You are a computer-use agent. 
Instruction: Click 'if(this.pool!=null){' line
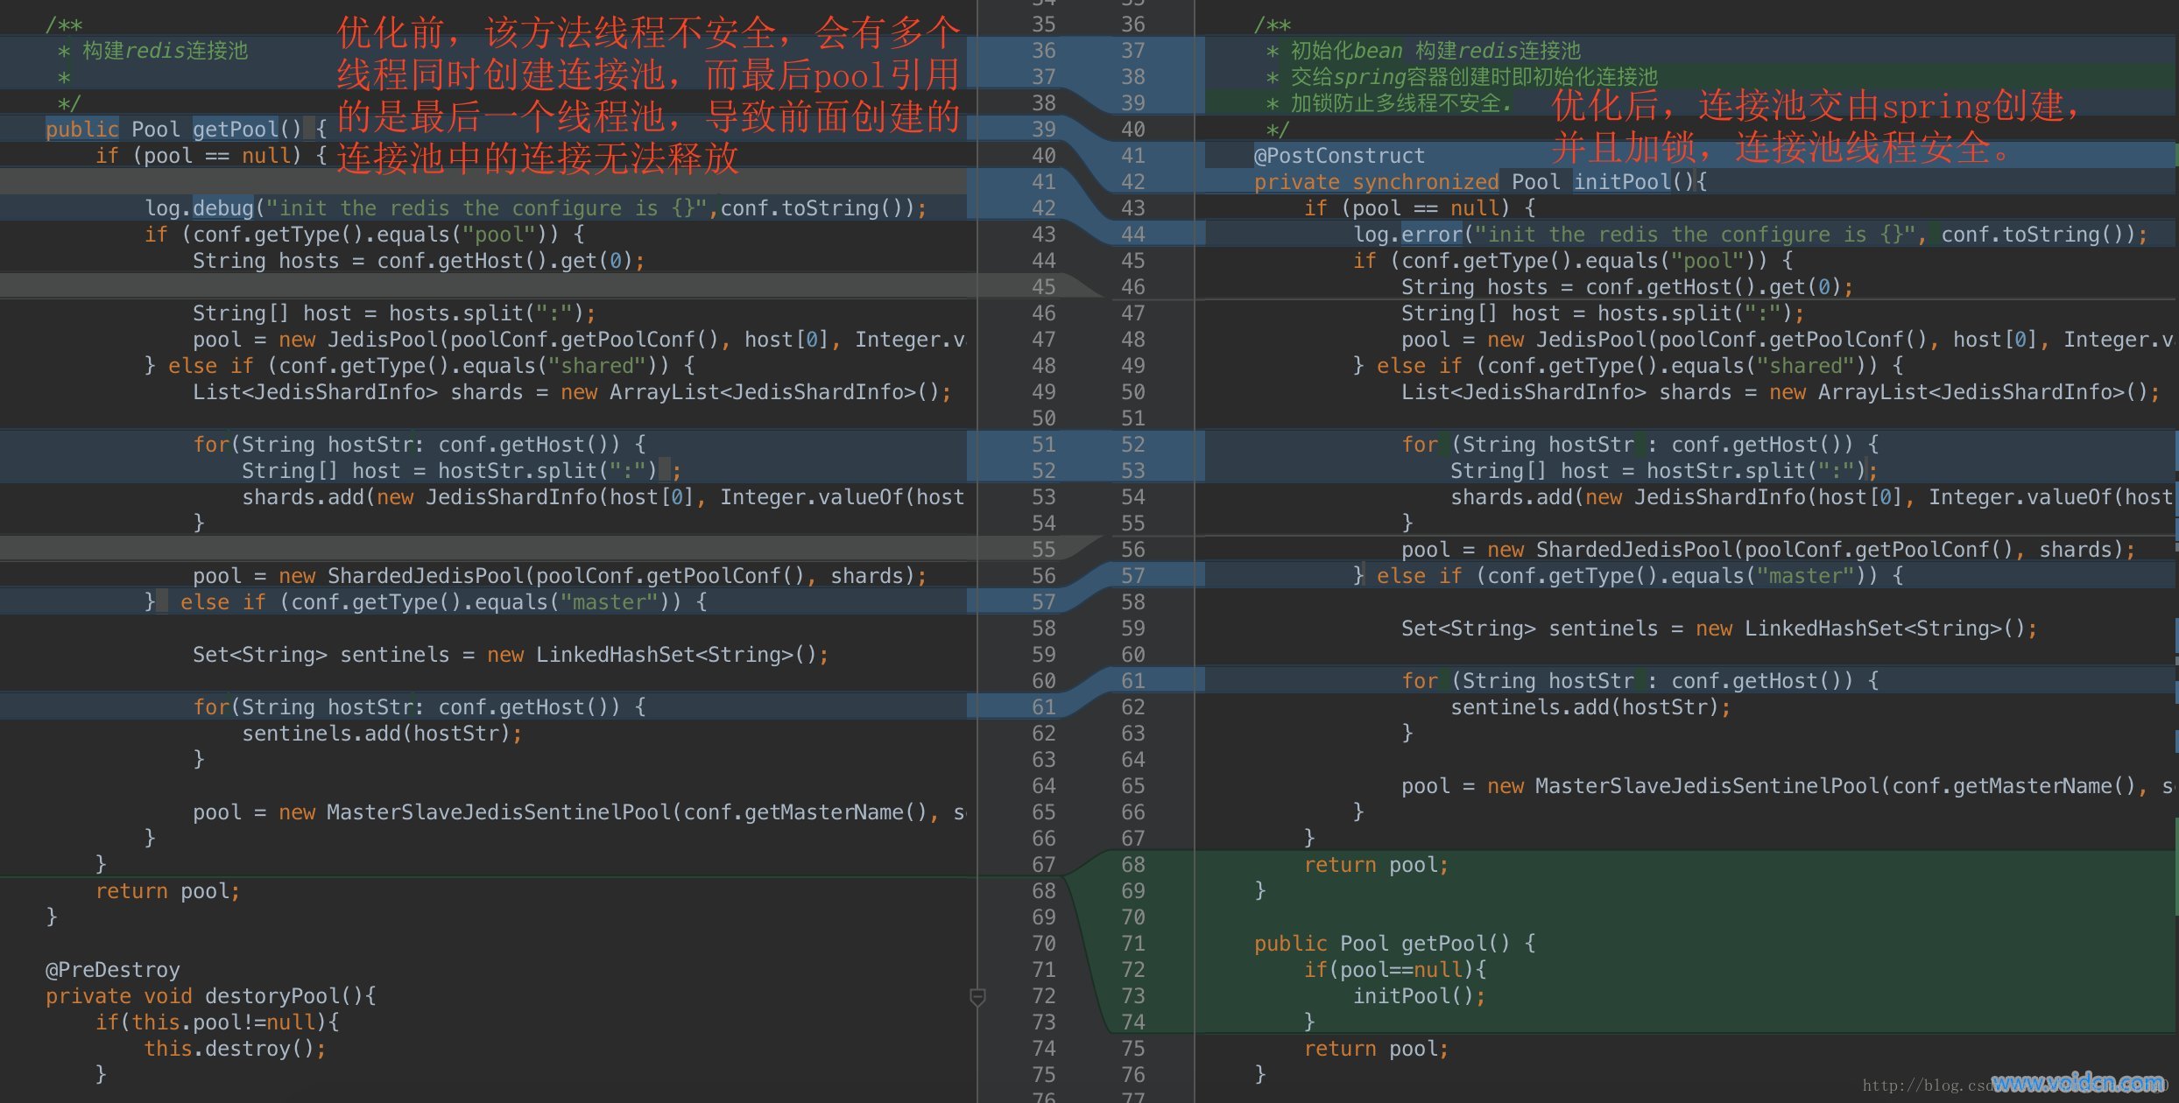click(217, 1022)
